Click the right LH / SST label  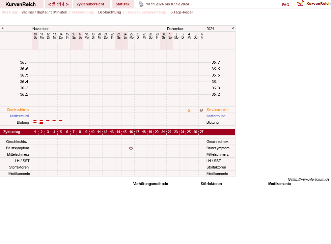tap(214, 161)
